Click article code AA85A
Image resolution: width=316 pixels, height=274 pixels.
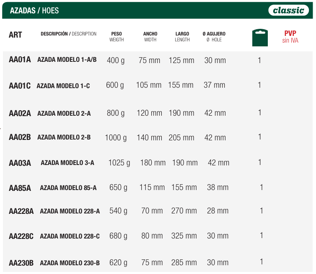tap(20, 188)
